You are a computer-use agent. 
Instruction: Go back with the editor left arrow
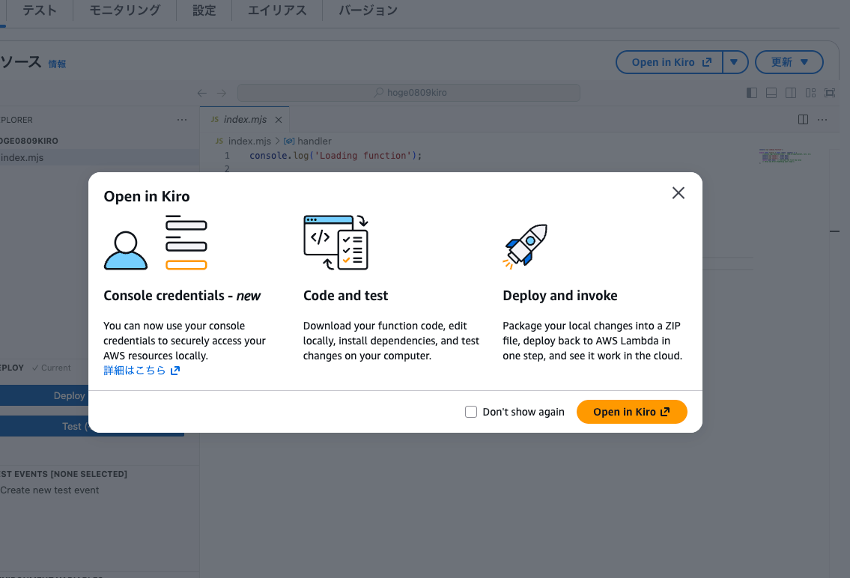[201, 93]
